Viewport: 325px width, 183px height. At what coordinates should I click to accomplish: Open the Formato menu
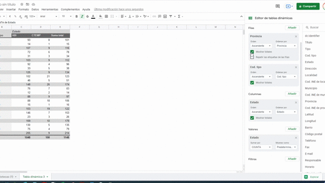pyautogui.click(x=24, y=9)
